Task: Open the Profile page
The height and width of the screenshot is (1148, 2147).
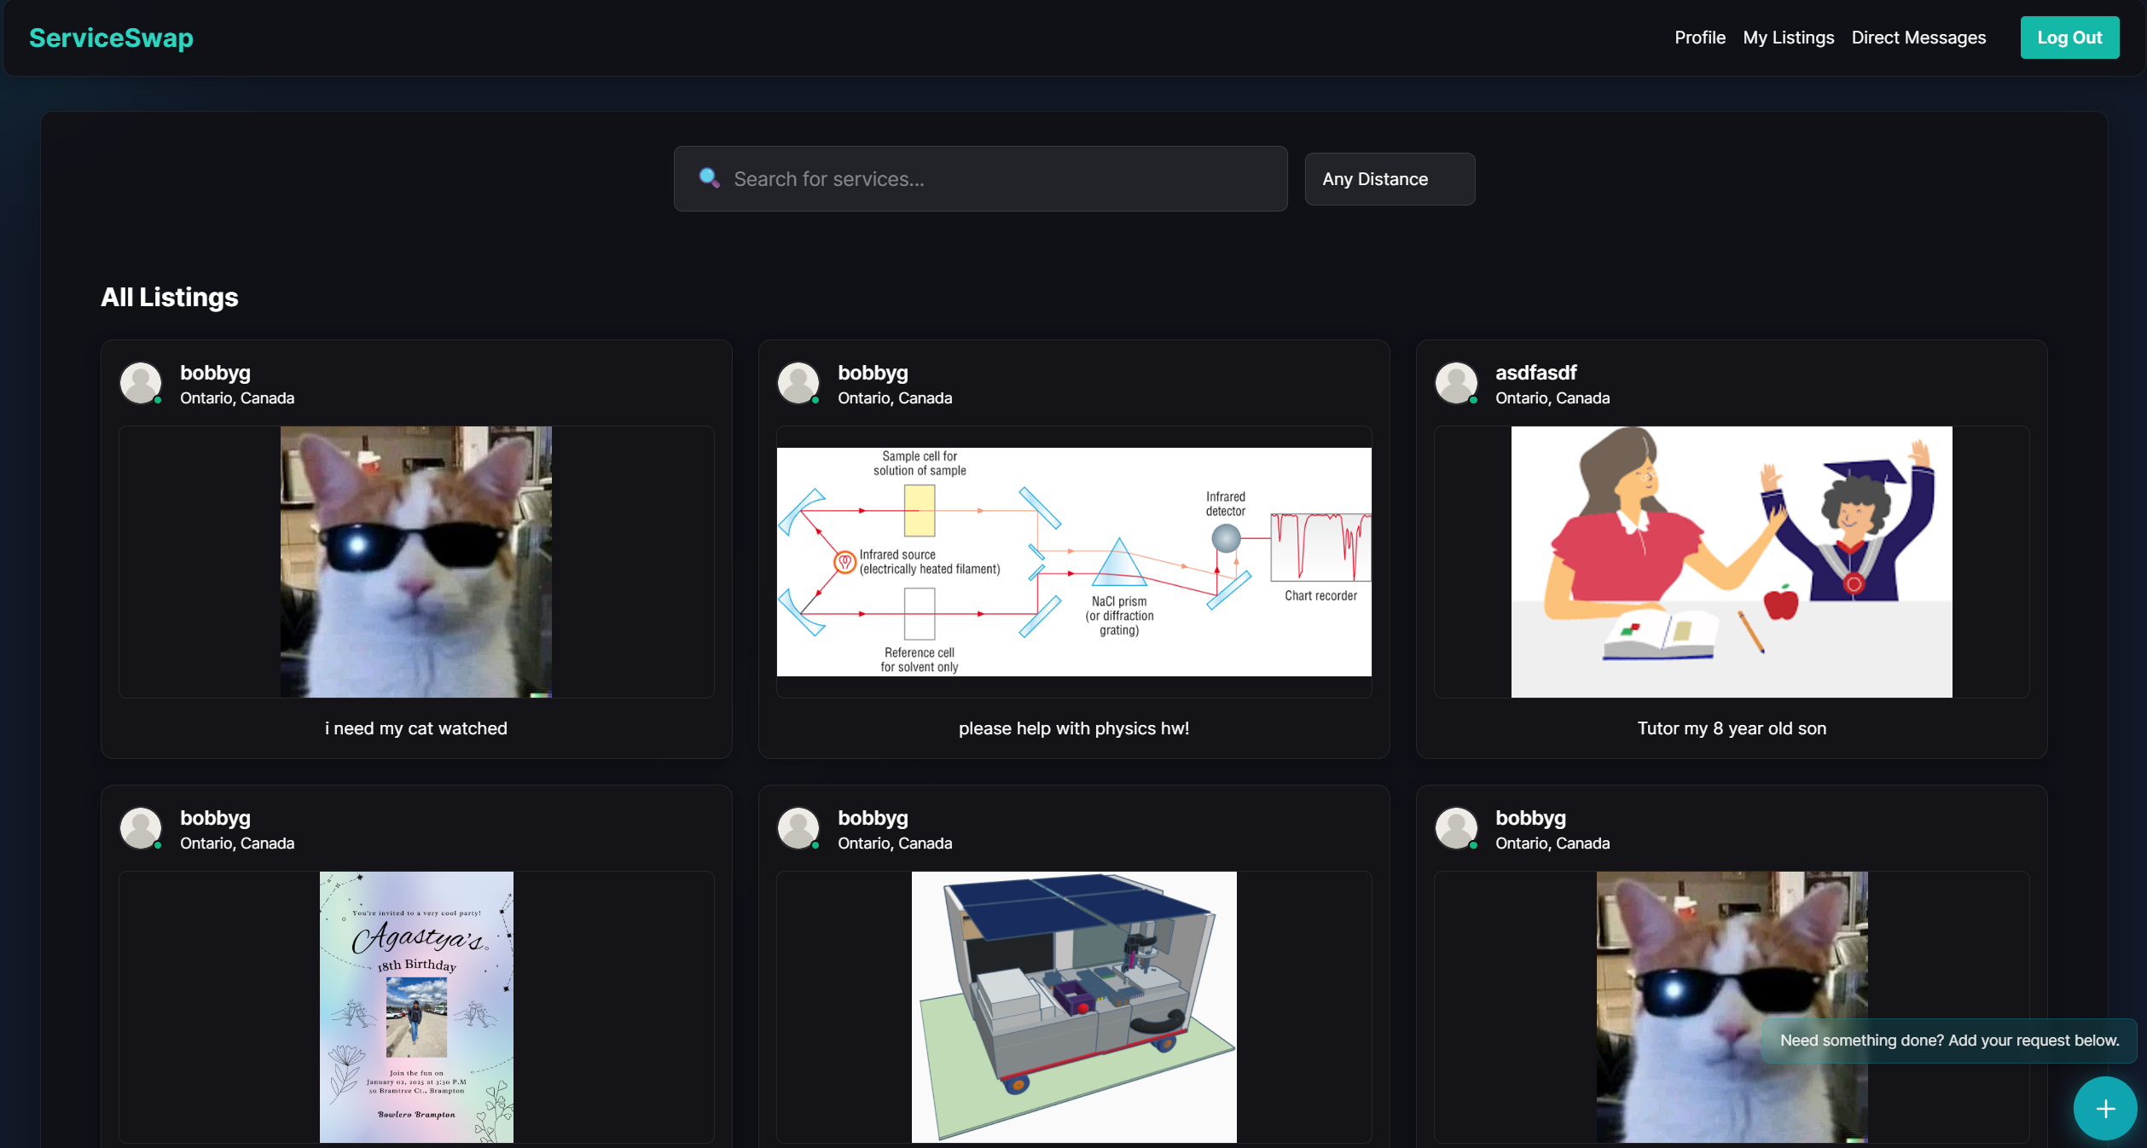Action: coord(1699,38)
